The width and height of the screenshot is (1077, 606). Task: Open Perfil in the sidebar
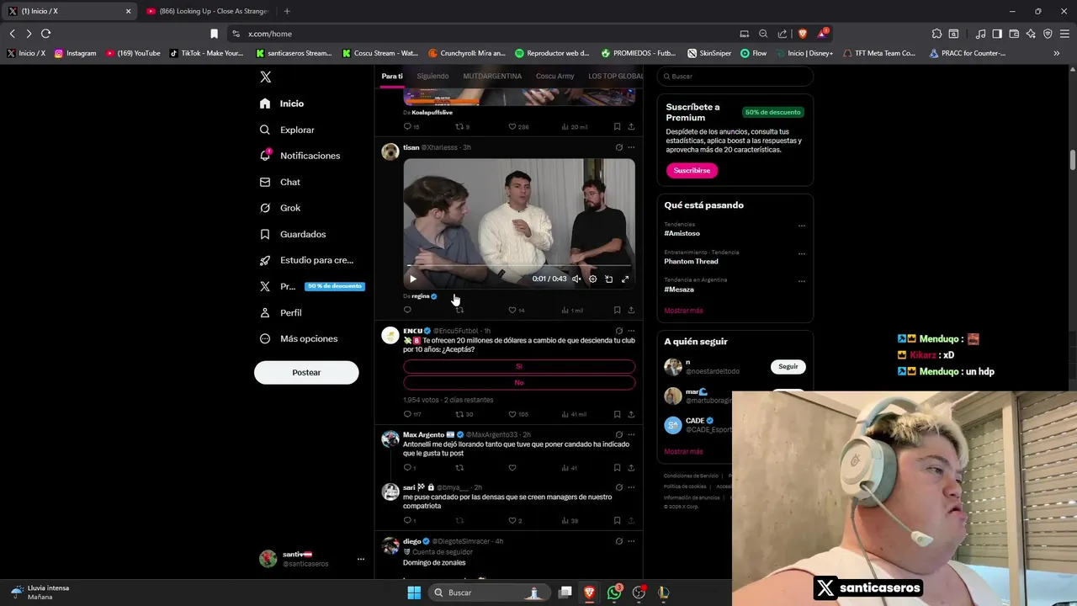click(281, 312)
